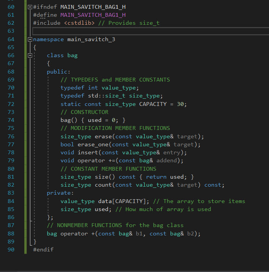Click 'typedef int value_type;' line
Image resolution: width=269 pixels, height=272 pixels.
(x=100, y=88)
